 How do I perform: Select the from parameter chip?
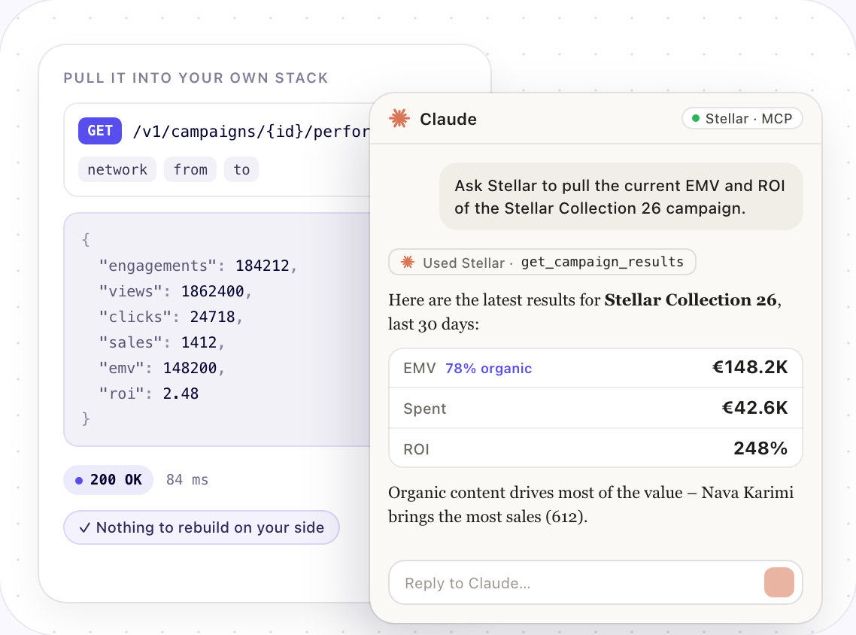[190, 170]
